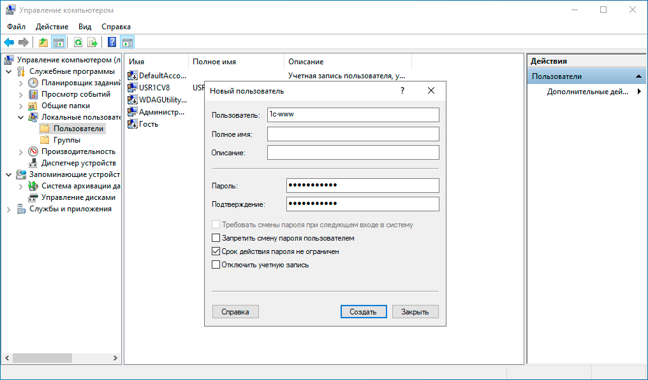
Task: Click the Пароль input field
Action: [362, 185]
